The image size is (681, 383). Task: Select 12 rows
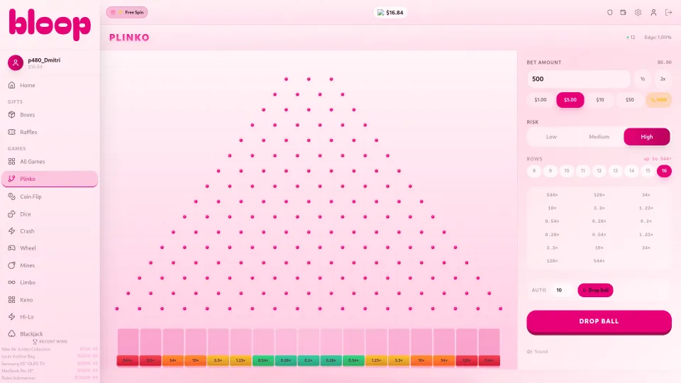599,171
